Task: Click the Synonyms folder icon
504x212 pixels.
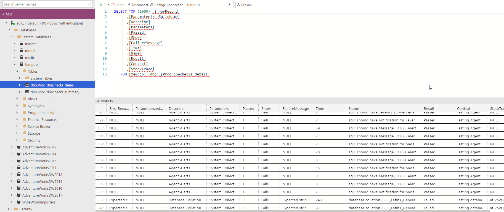Action: point(24,105)
